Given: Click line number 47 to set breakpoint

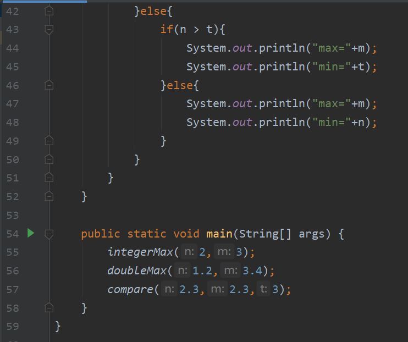Looking at the screenshot, I should (x=13, y=104).
